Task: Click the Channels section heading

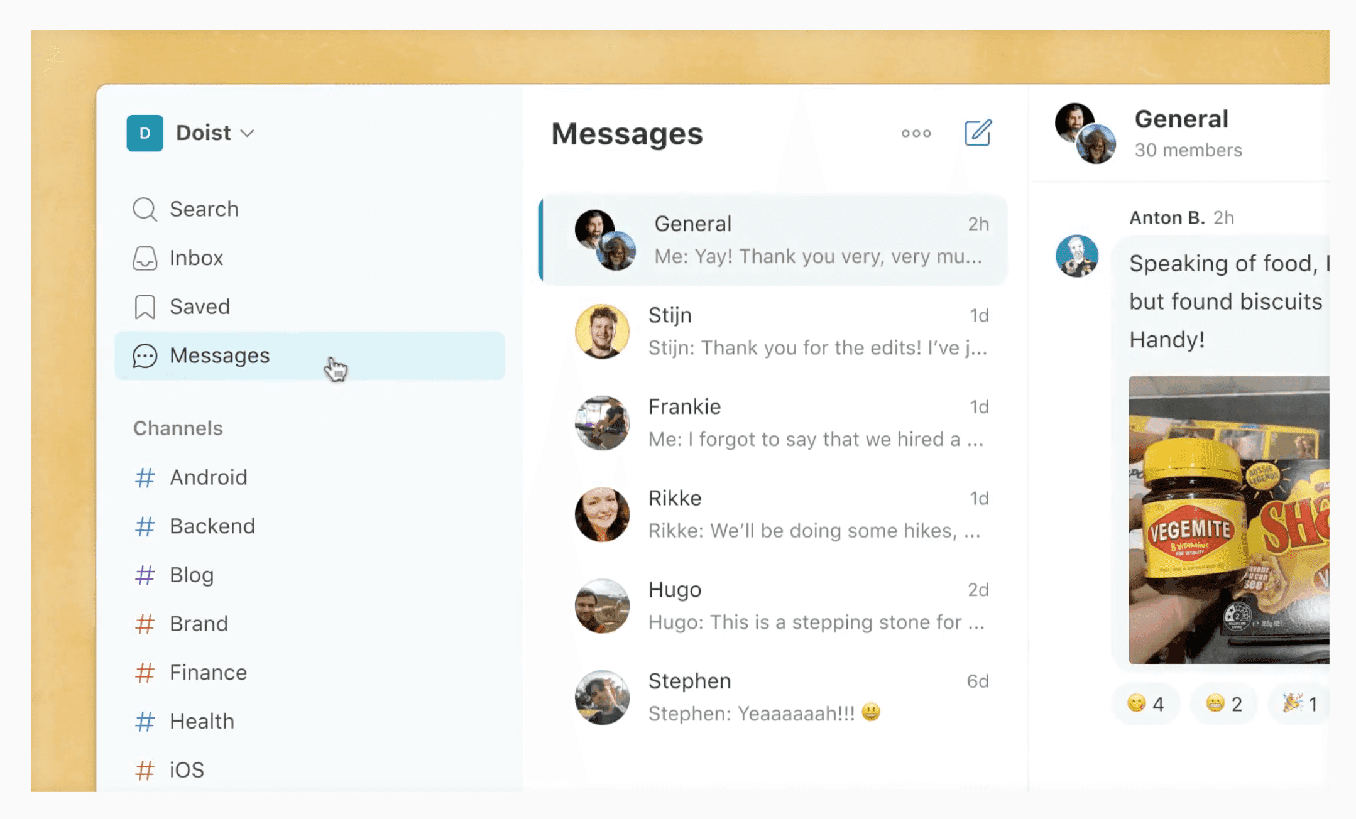Action: 178,428
